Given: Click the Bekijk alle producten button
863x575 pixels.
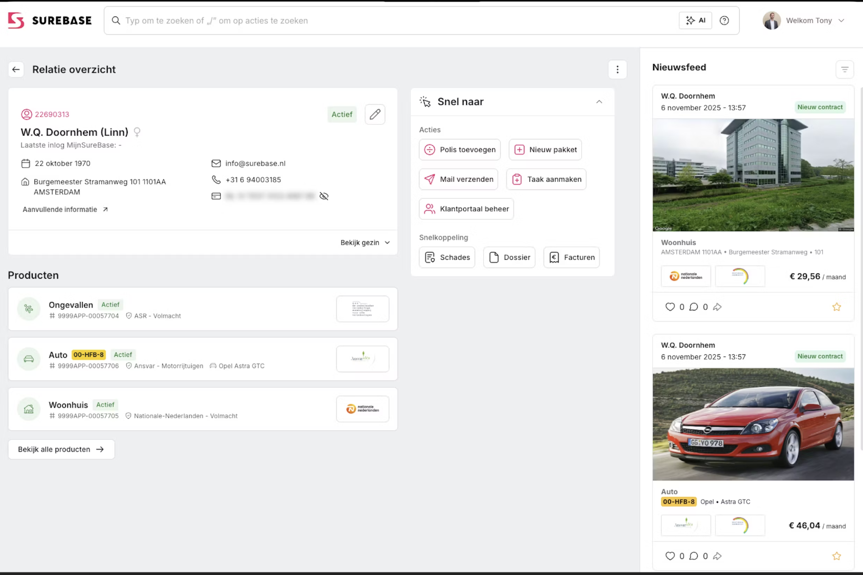Looking at the screenshot, I should 61,449.
